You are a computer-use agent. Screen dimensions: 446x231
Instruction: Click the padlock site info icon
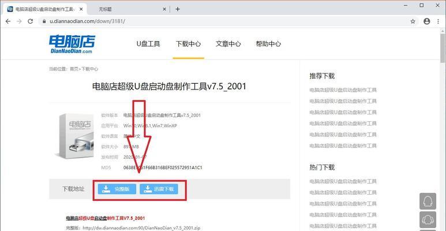44,21
